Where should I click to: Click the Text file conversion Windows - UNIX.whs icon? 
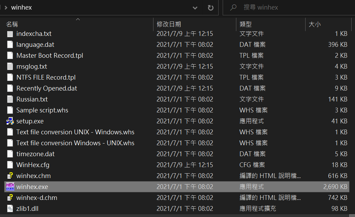coord(10,143)
